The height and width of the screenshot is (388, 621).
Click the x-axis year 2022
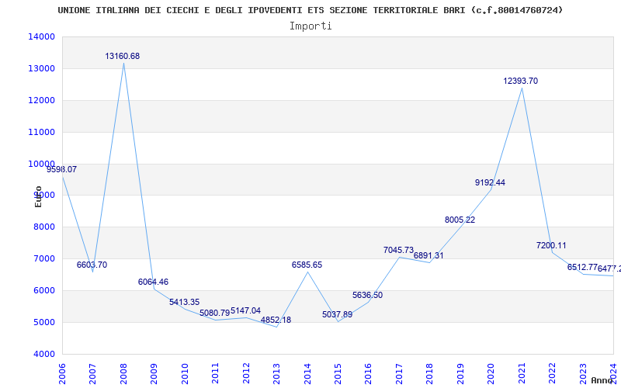click(553, 374)
